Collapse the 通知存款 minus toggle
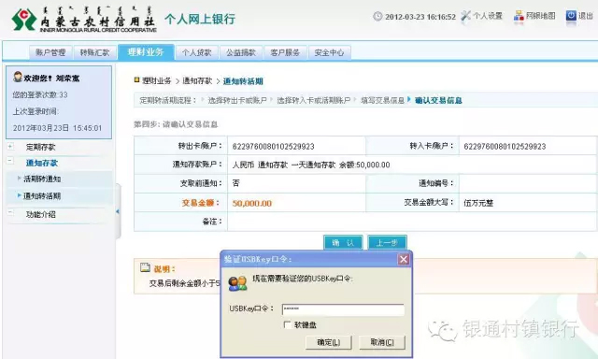Viewport: 598px width, 359px height. coord(10,161)
